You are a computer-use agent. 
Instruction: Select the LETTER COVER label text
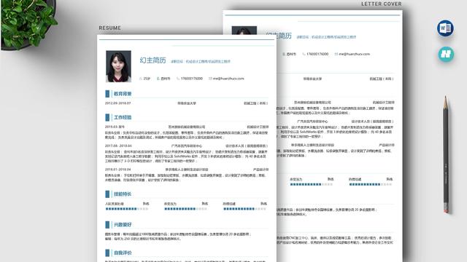pyautogui.click(x=382, y=4)
